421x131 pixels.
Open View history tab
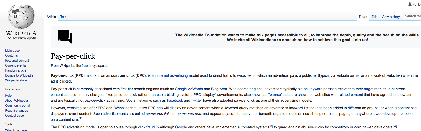tap(390, 17)
